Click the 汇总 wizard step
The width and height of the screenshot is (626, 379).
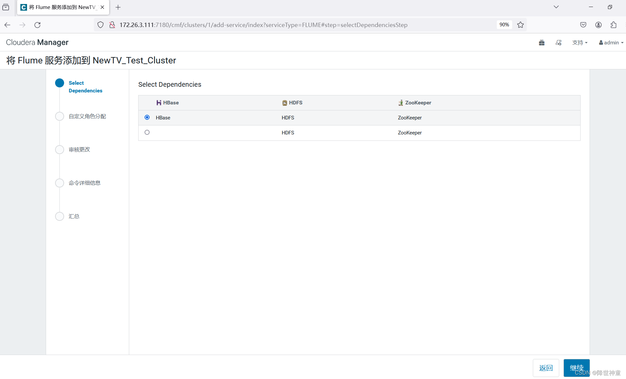click(x=74, y=216)
